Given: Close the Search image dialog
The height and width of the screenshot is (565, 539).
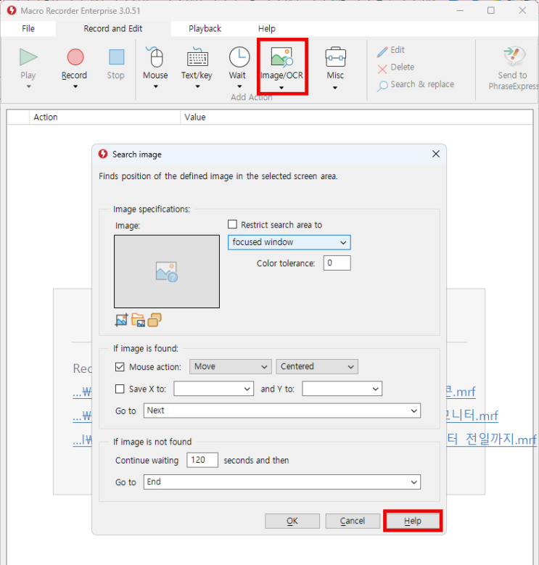Looking at the screenshot, I should coord(435,154).
